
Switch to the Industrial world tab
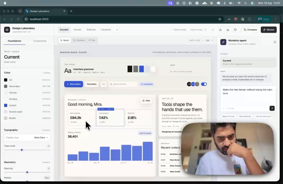(x=106, y=30)
